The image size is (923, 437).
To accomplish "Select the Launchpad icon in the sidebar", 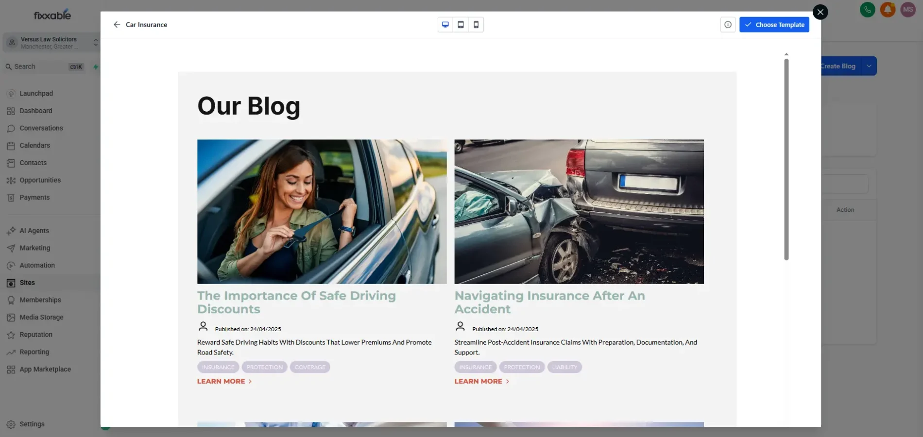I will (11, 93).
